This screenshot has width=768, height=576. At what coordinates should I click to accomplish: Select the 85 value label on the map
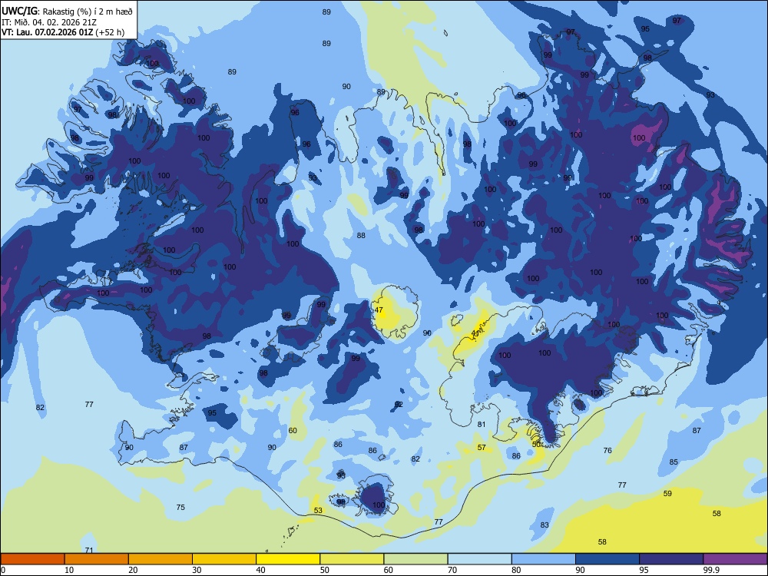tap(674, 462)
